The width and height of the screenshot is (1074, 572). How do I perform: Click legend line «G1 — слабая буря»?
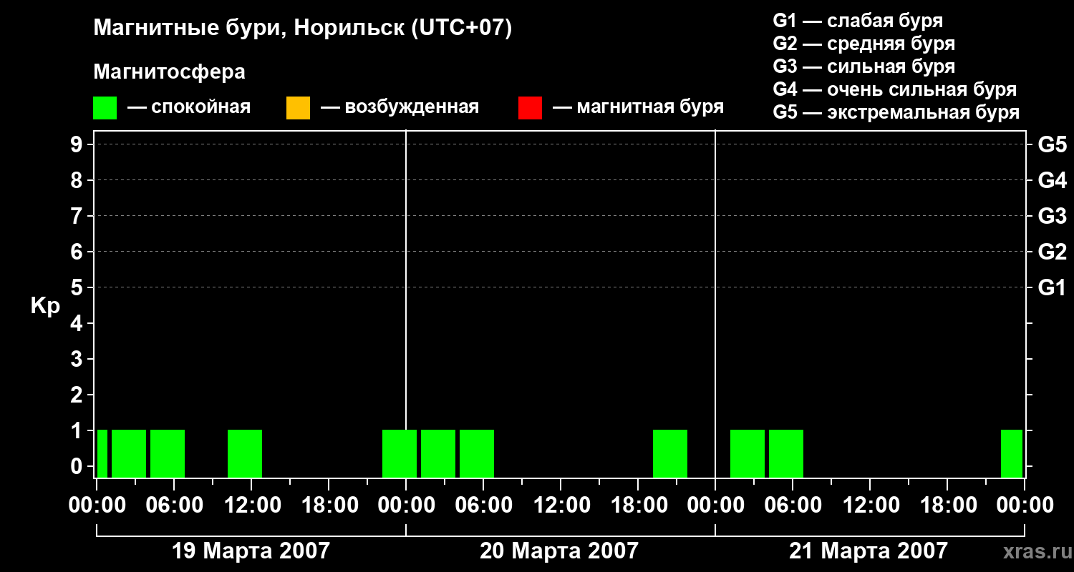tap(858, 20)
